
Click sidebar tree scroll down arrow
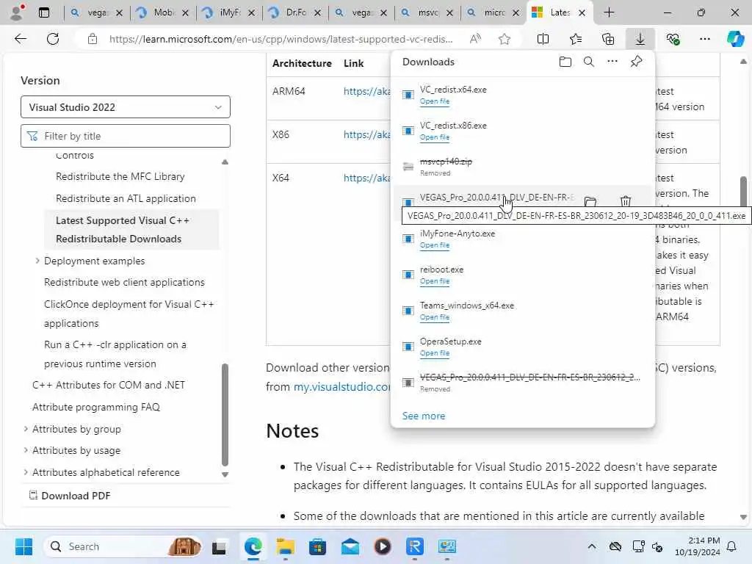coord(225,474)
